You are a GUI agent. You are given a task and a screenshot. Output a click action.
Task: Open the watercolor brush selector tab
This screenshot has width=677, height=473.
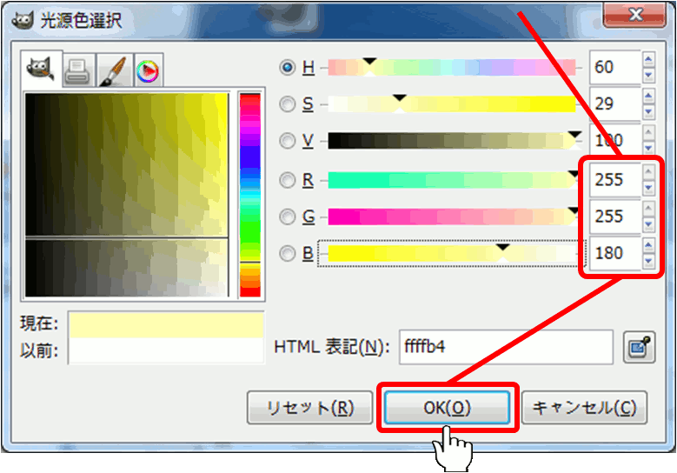[x=112, y=71]
